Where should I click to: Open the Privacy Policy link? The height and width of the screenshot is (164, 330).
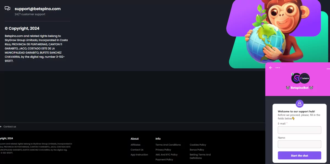163,150
